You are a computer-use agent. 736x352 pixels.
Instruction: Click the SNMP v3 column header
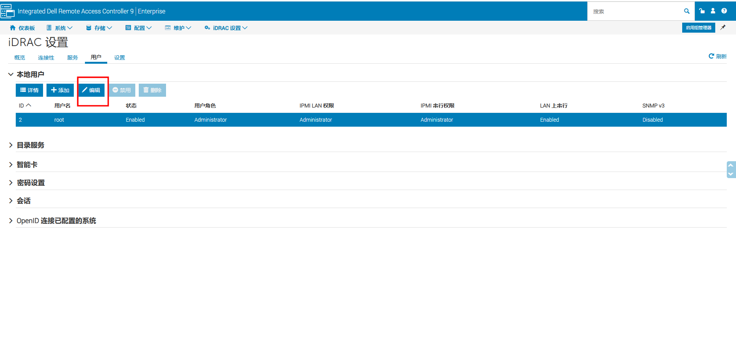point(653,106)
